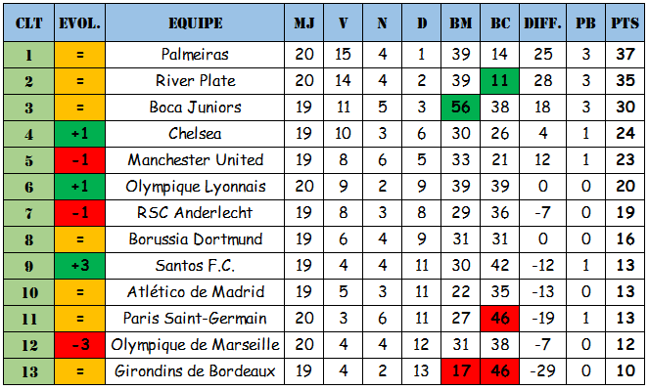Click the Manchester United team cell
Screen dimensions: 649x390
coord(195,160)
